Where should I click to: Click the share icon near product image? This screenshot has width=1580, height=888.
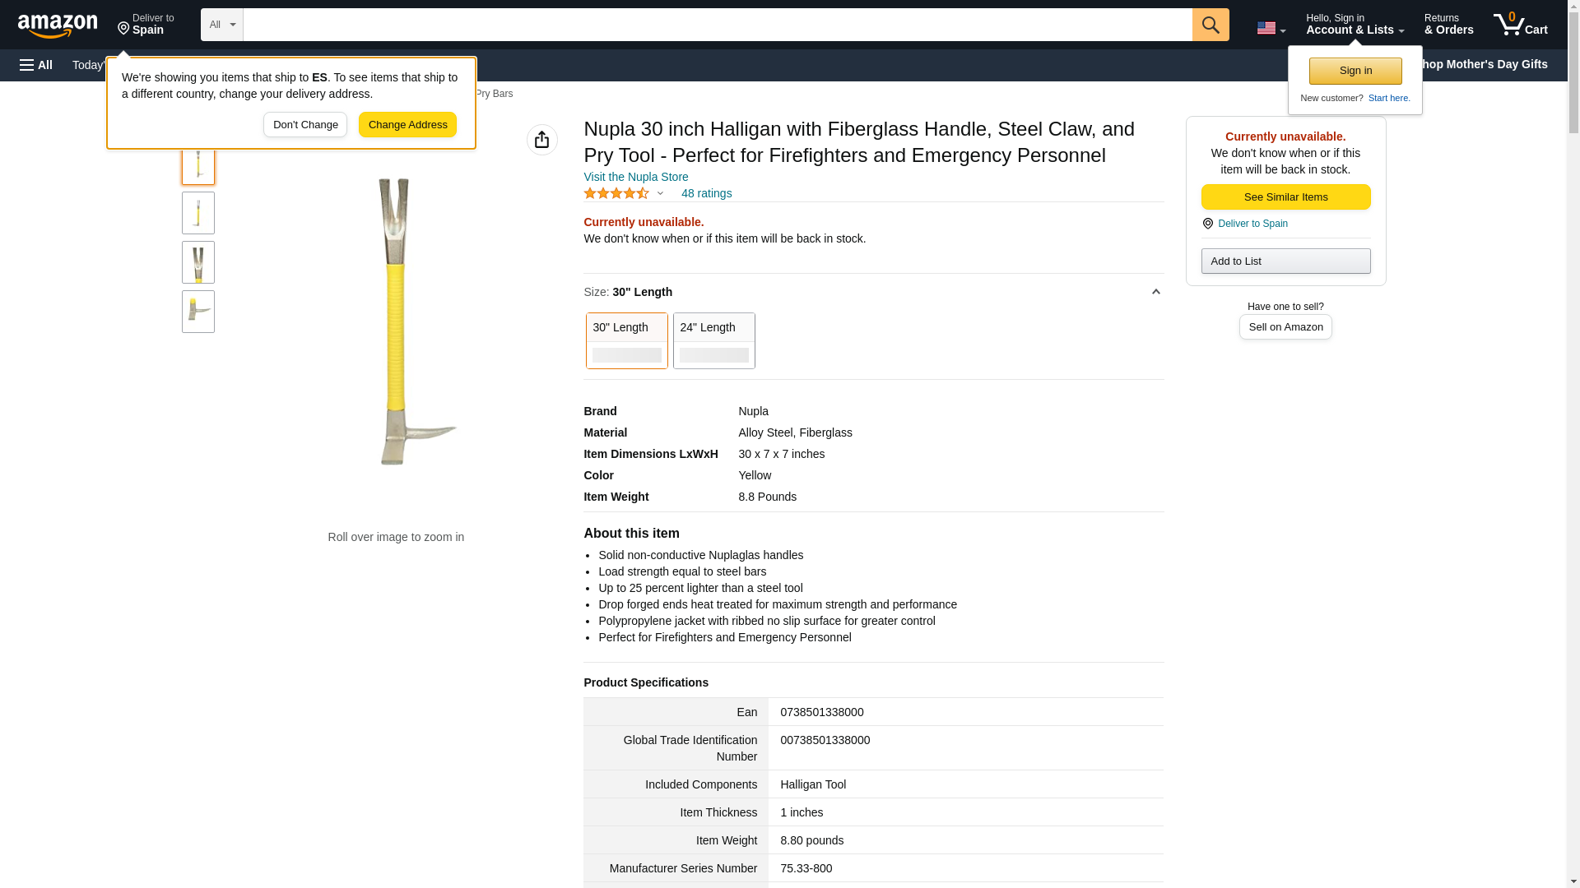(541, 140)
